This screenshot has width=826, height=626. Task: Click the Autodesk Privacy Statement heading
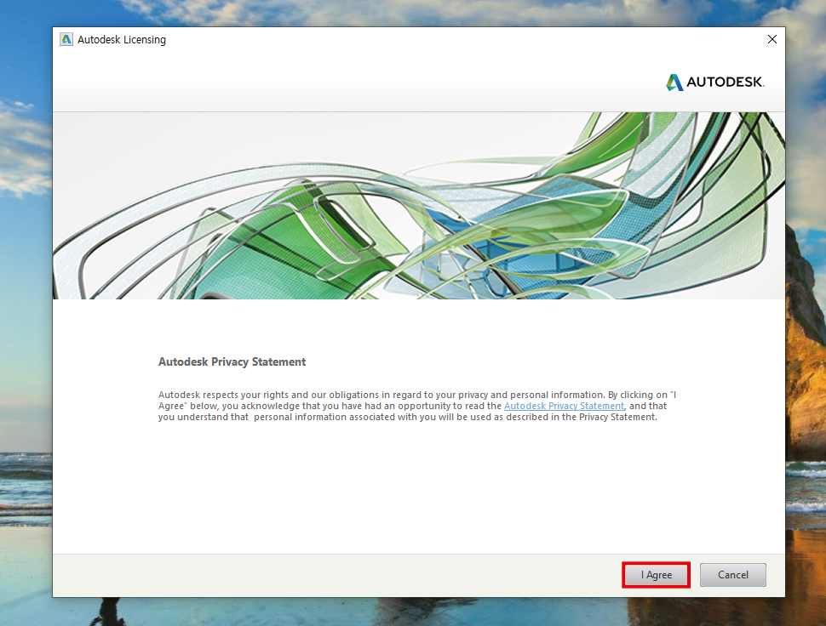pos(232,362)
